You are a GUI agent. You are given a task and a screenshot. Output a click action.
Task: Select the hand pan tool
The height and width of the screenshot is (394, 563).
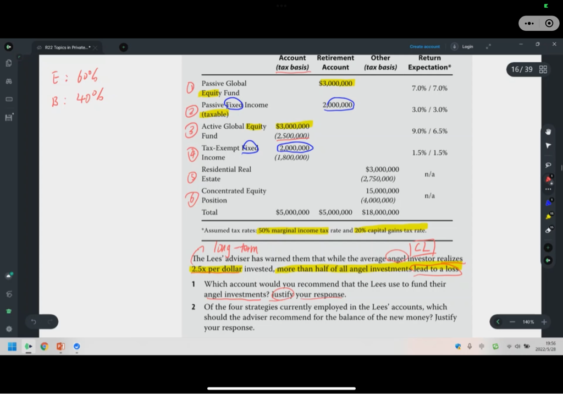548,132
